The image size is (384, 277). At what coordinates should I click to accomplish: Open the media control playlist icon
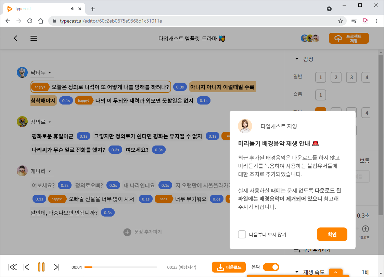click(x=354, y=21)
